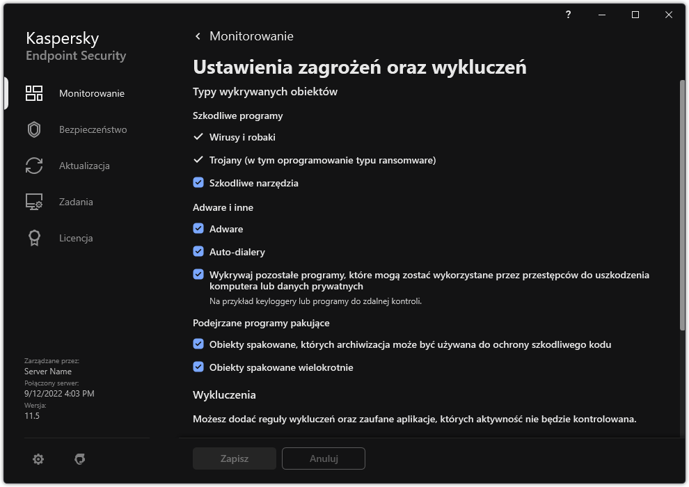
Task: Open the Licencja section
Action: coord(75,238)
